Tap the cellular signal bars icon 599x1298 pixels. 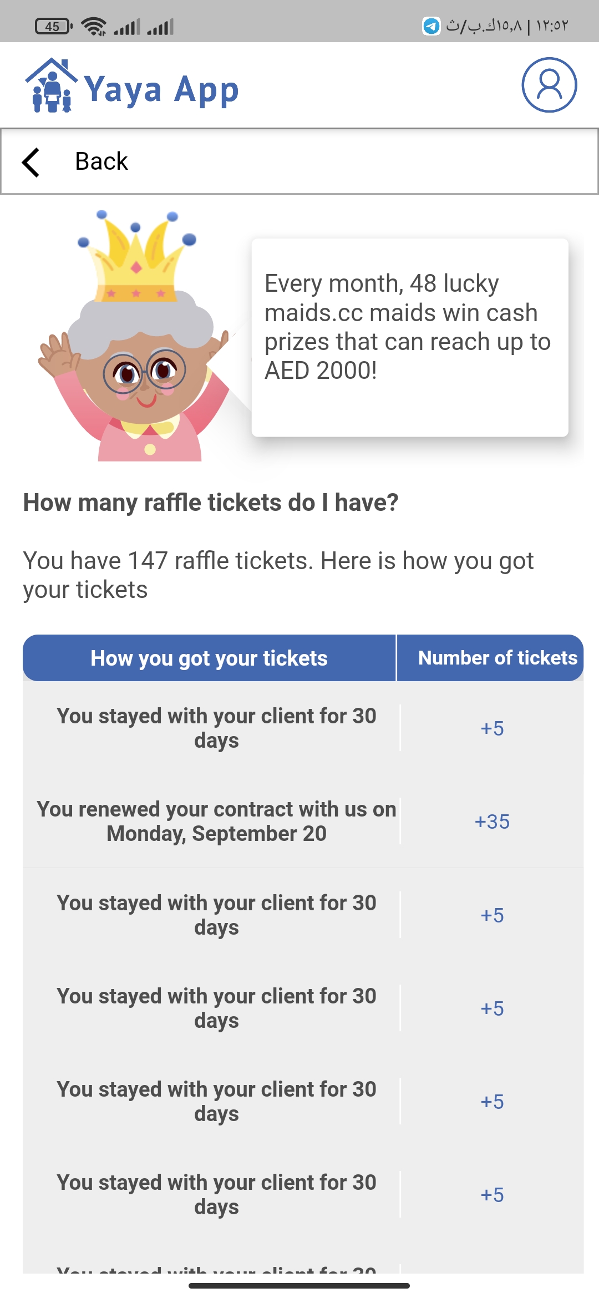pyautogui.click(x=127, y=26)
